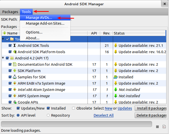169x134 pixels.
Task: Click green Not installed arrow for MIPS System Image
Action: (x=116, y=96)
